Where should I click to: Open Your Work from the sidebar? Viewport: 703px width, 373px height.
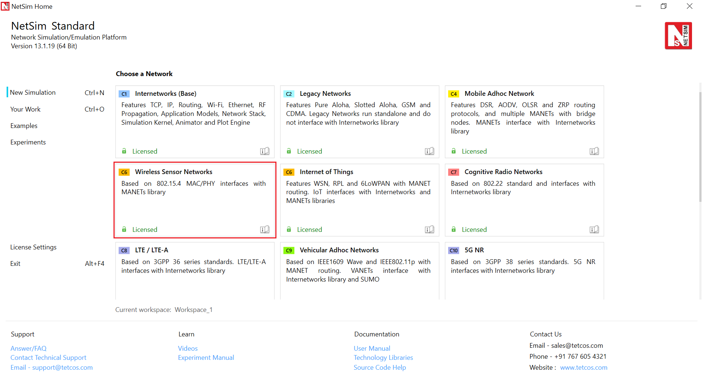25,109
